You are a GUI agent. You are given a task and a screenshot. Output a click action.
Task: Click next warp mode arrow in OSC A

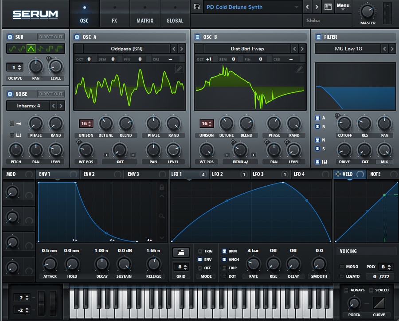(x=133, y=155)
